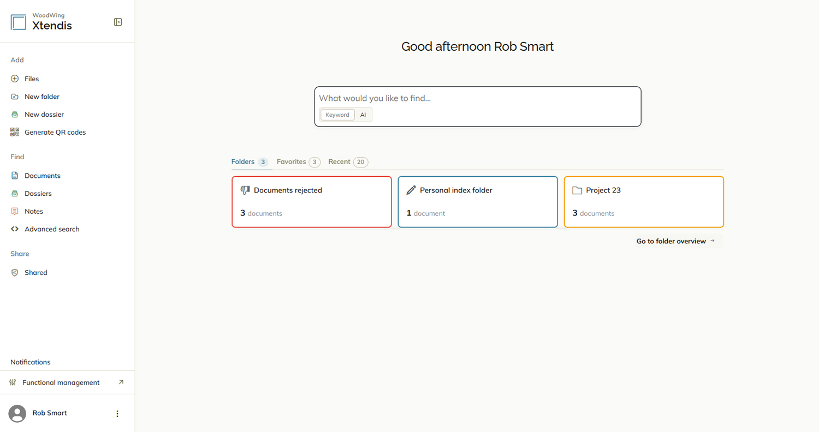This screenshot has height=432, width=819.
Task: Open the Shared items page
Action: click(x=36, y=273)
